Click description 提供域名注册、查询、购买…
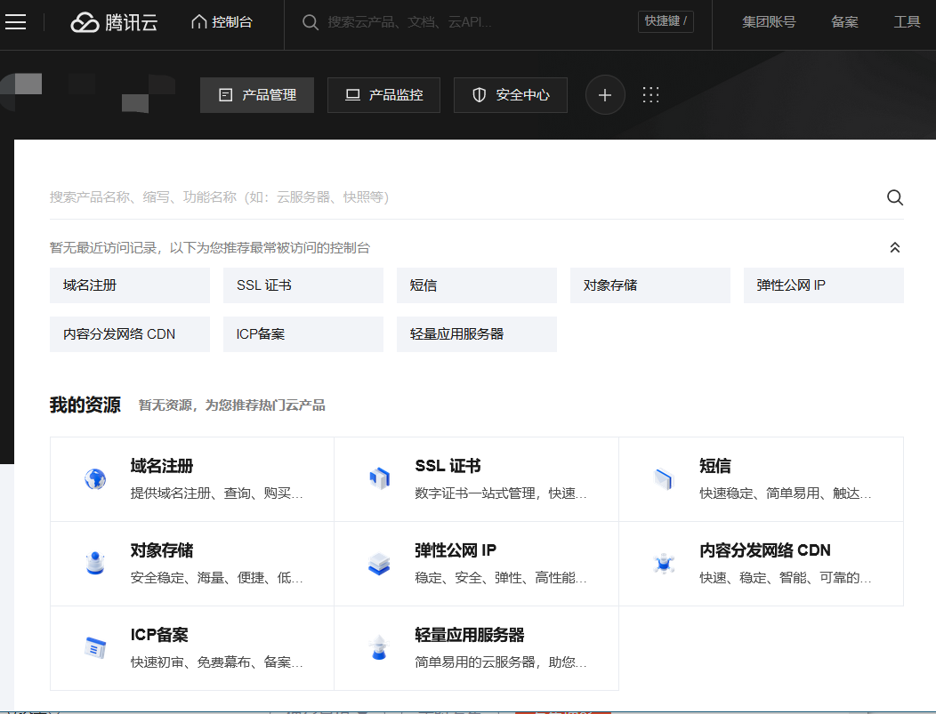This screenshot has width=936, height=714. pyautogui.click(x=217, y=493)
